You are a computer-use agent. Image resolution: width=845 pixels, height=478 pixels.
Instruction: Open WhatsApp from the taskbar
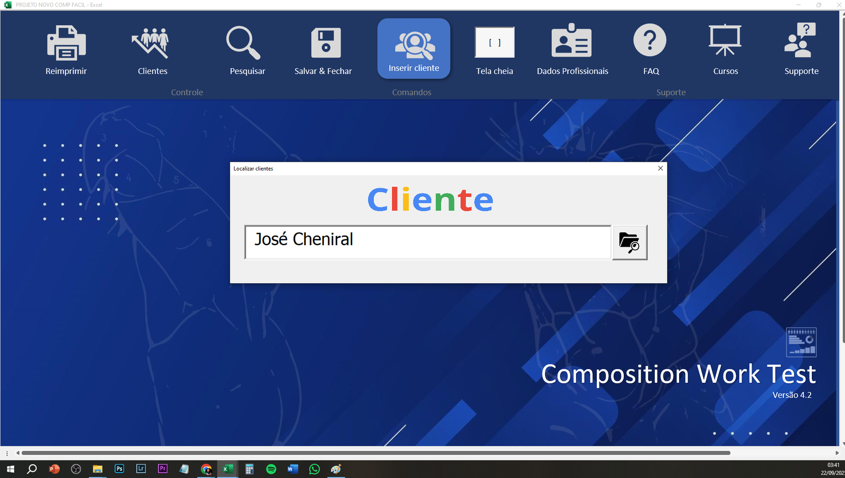pos(315,469)
